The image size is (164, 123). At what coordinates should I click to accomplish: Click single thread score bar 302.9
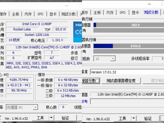pos(129,25)
